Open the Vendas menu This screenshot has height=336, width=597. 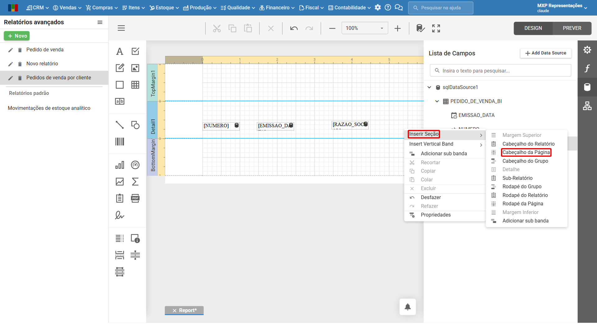pyautogui.click(x=67, y=8)
